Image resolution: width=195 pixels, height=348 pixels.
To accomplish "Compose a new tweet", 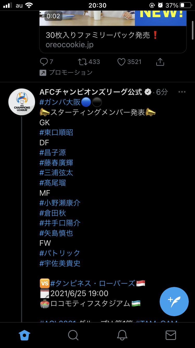I will tap(174, 301).
